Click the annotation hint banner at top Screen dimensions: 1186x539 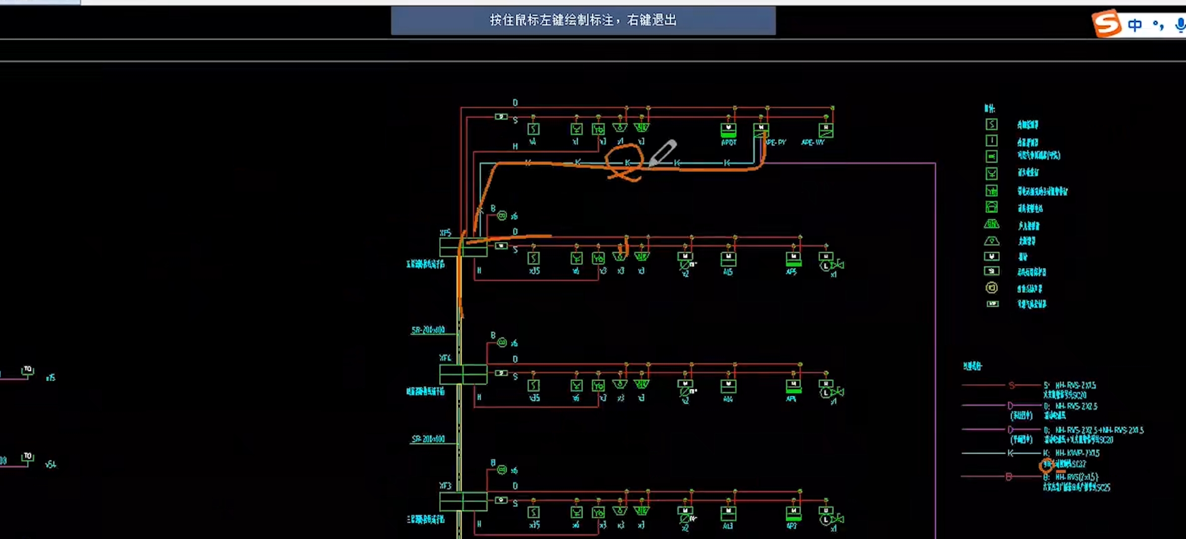(x=583, y=20)
